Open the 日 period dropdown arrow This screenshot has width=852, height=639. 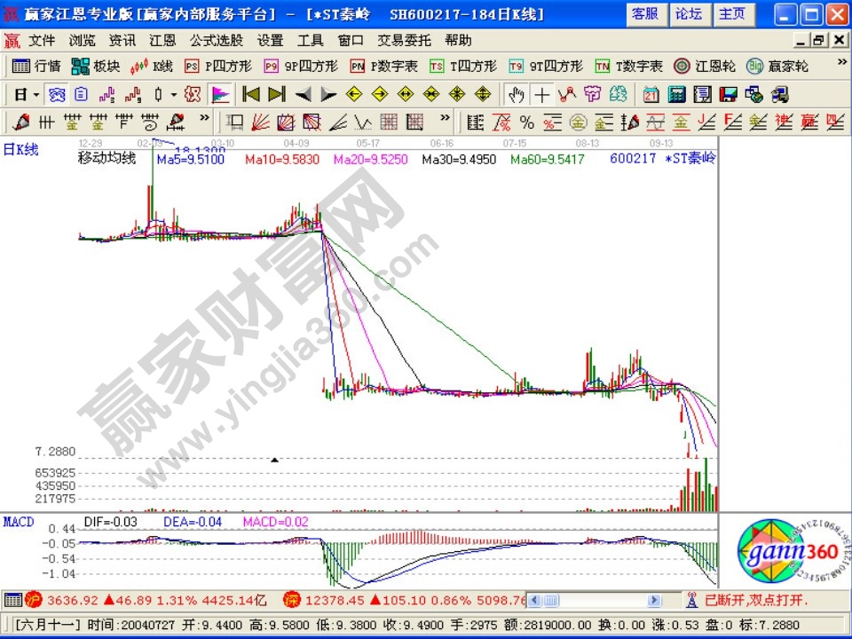pyautogui.click(x=35, y=94)
